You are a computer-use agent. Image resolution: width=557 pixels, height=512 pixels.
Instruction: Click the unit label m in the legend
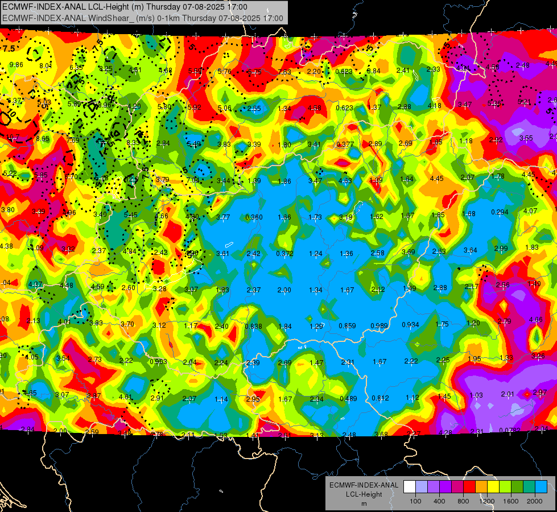click(x=364, y=503)
